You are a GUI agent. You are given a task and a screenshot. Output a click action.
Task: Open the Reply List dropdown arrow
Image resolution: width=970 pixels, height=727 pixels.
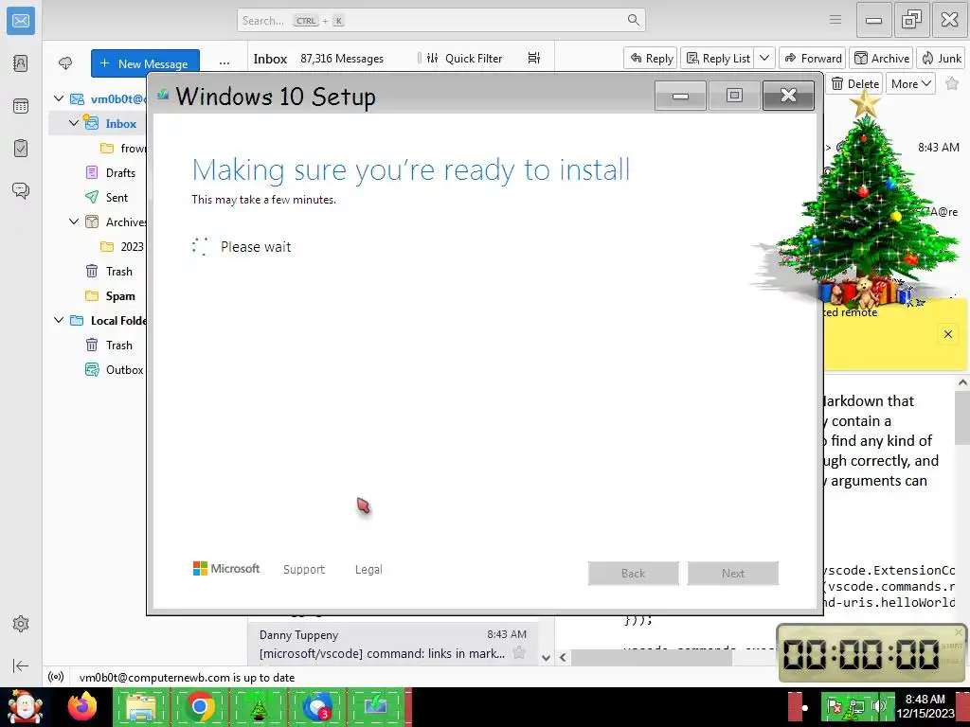[x=764, y=58]
